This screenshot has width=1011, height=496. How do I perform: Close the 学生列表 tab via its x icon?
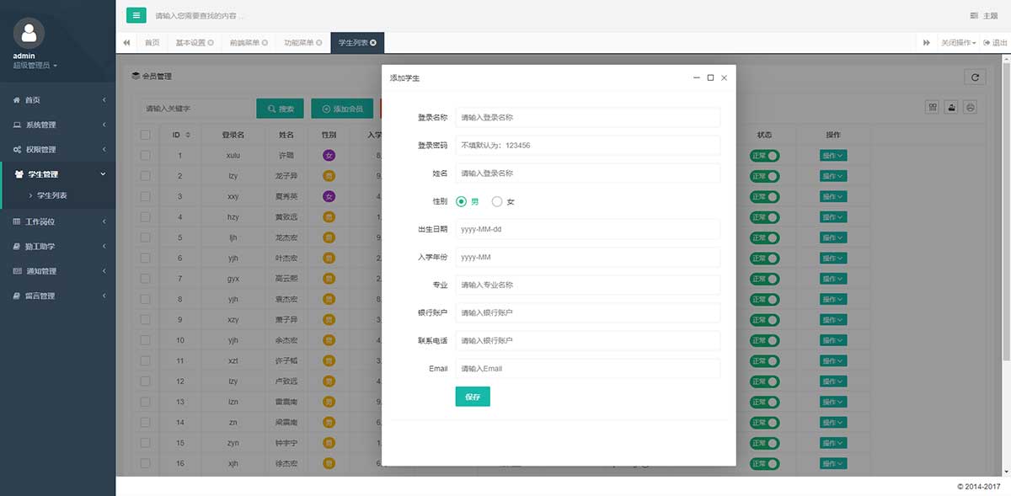coord(373,43)
